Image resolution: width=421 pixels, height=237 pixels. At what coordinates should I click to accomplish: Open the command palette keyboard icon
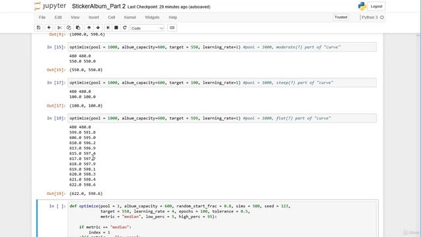tap(172, 28)
